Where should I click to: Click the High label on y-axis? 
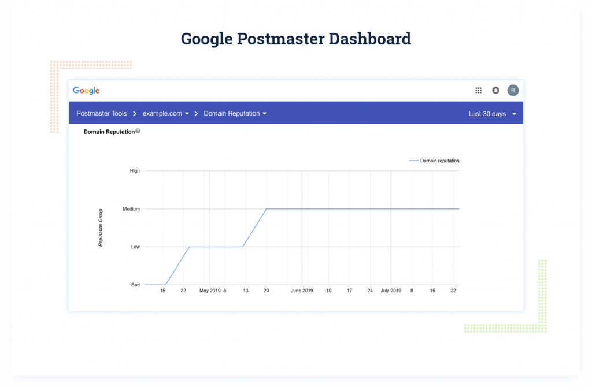tap(135, 171)
